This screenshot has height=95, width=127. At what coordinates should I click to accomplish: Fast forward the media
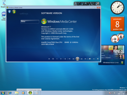coord(85,59)
